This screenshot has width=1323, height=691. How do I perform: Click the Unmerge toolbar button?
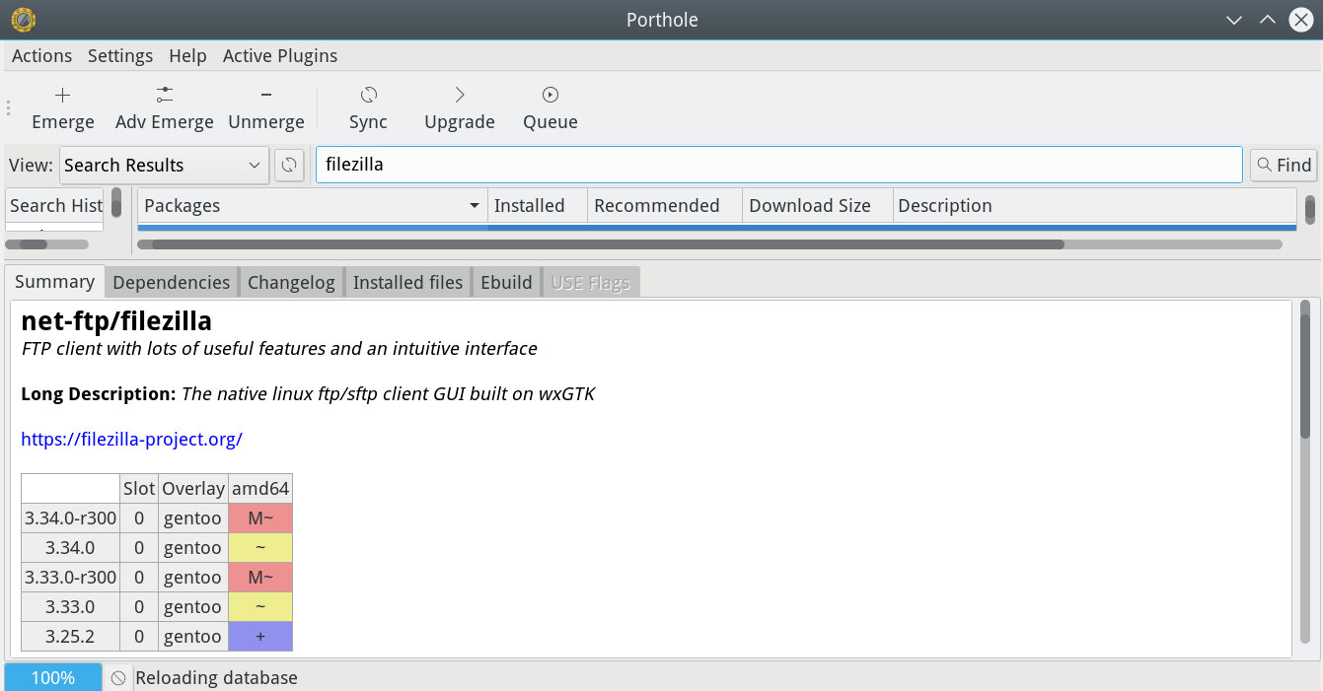point(266,108)
